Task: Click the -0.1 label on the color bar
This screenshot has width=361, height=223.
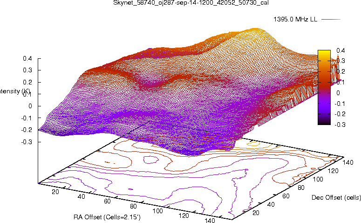Action: pos(340,104)
